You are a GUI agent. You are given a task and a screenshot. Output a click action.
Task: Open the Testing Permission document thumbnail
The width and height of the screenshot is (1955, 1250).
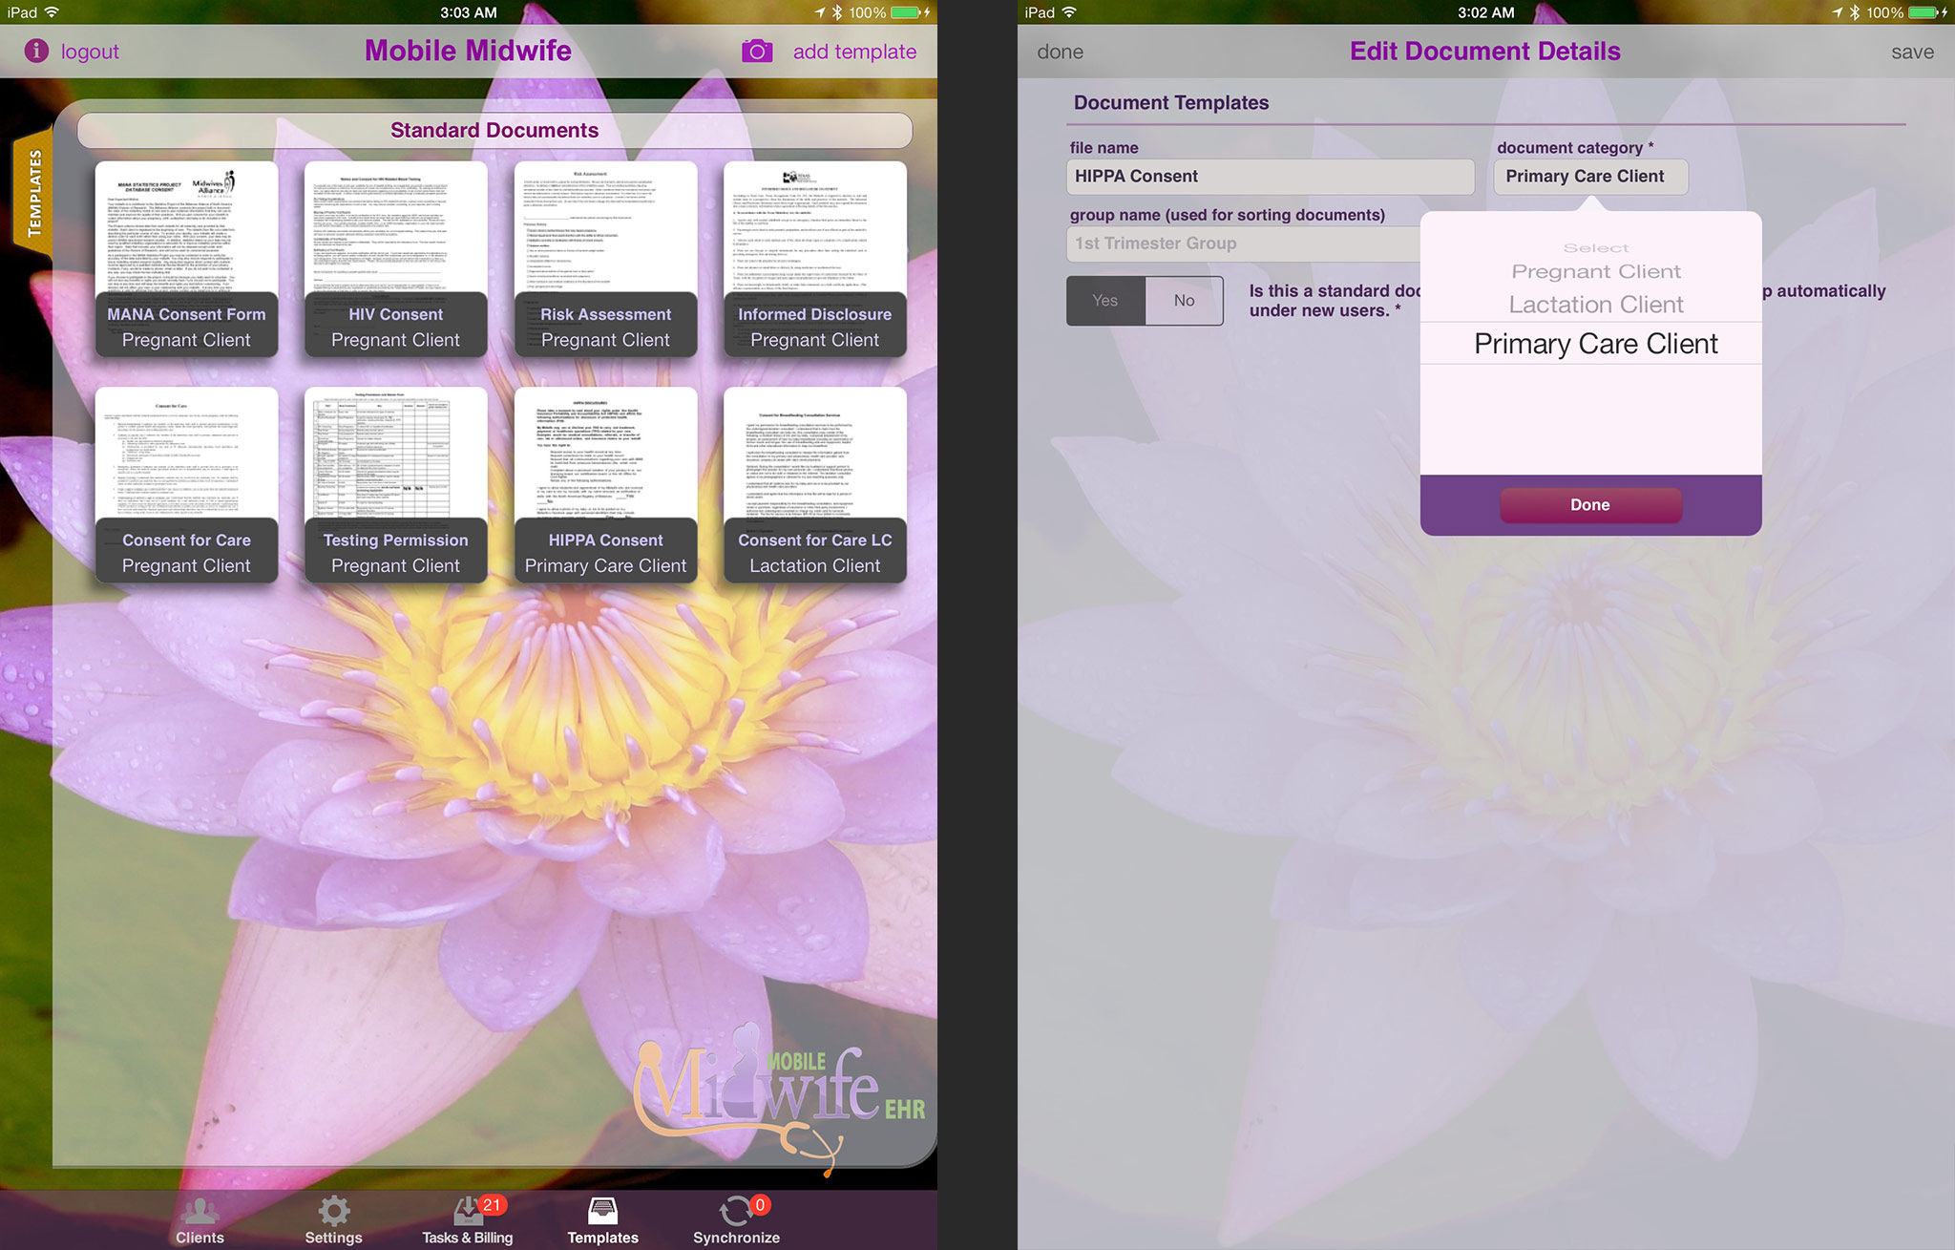tap(395, 485)
